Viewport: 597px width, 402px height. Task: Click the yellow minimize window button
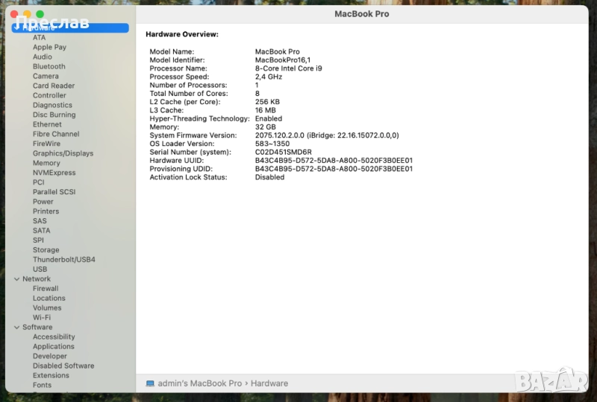tap(27, 14)
